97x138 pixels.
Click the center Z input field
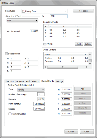[x=15, y=67]
